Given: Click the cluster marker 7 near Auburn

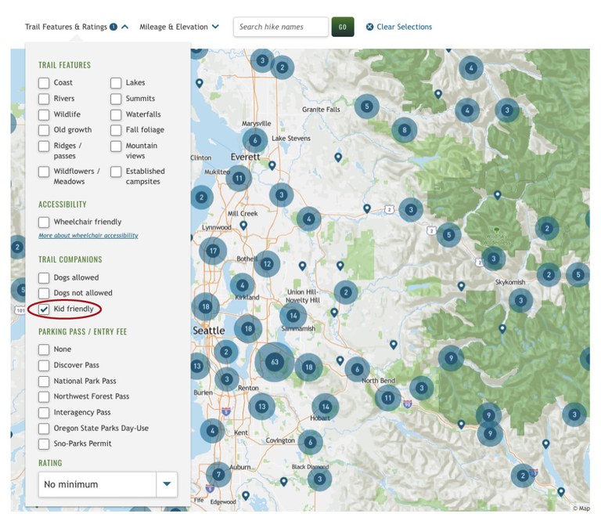Looking at the screenshot, I should pos(218,475).
